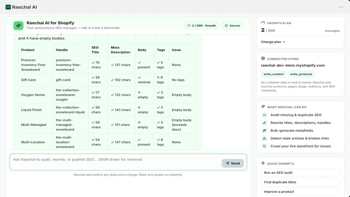Click the green sparkle Raechal Shopify icon
This screenshot has width=350, height=197.
pos(18,26)
